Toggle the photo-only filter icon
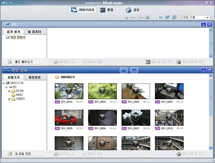 [x=174, y=17]
